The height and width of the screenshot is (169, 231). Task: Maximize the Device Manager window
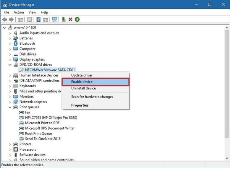click(210, 5)
